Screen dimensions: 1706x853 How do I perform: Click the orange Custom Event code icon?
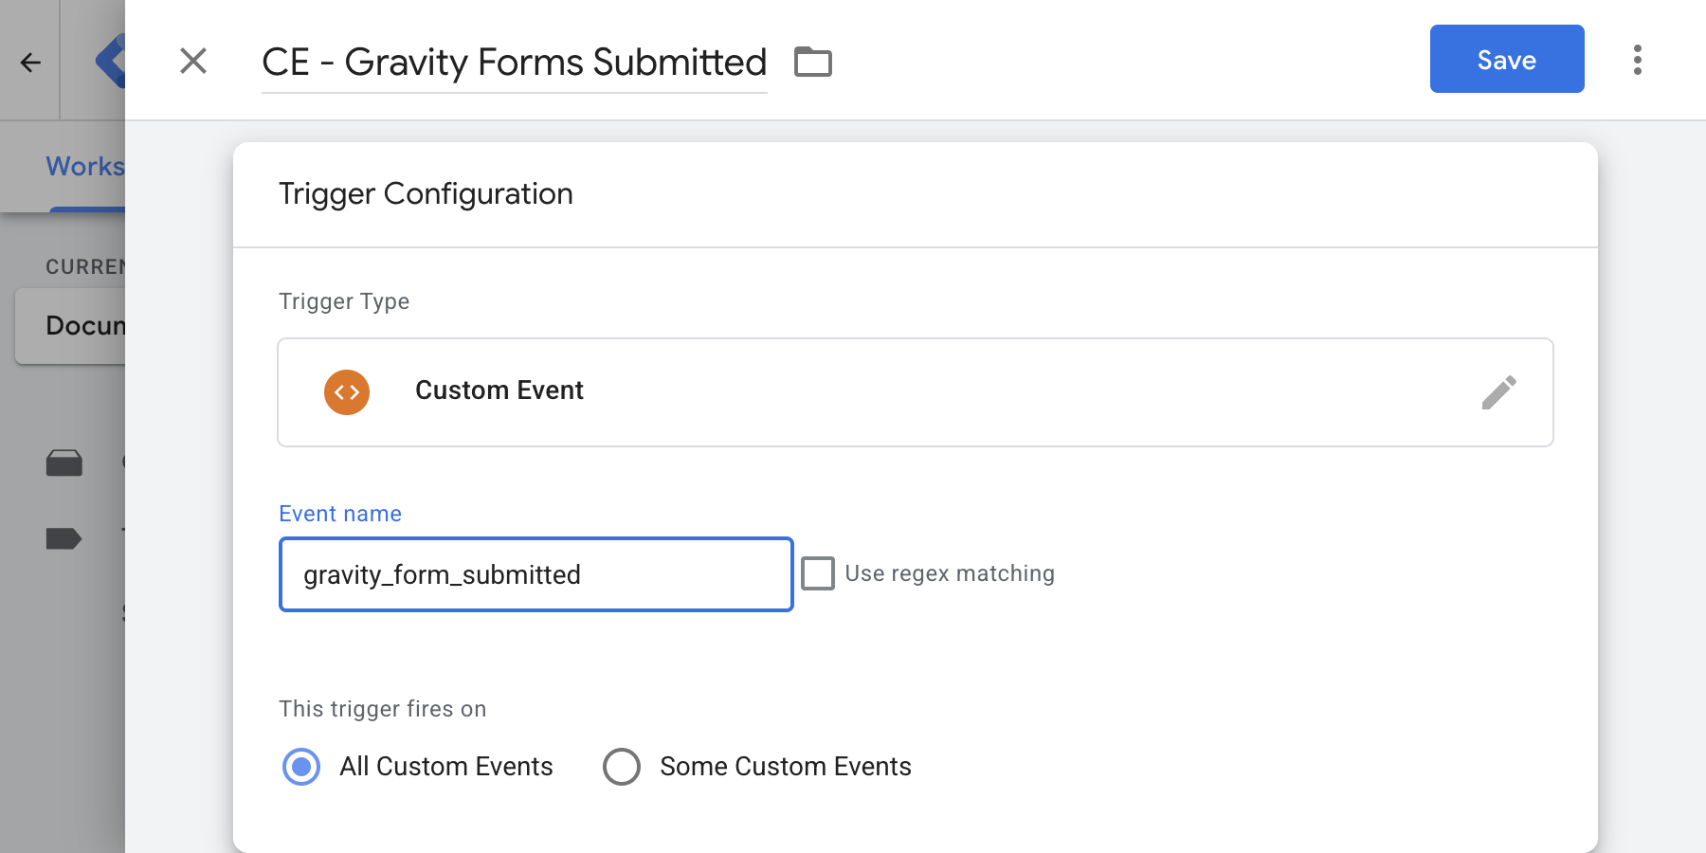click(347, 392)
